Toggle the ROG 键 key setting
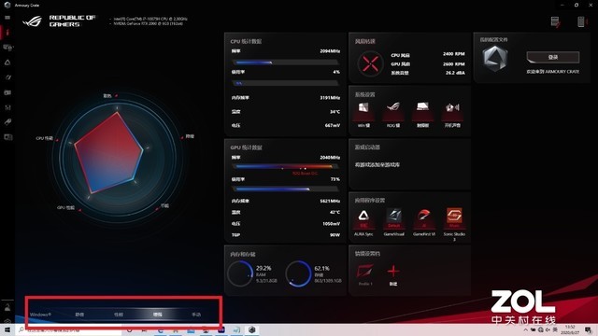 [x=393, y=115]
